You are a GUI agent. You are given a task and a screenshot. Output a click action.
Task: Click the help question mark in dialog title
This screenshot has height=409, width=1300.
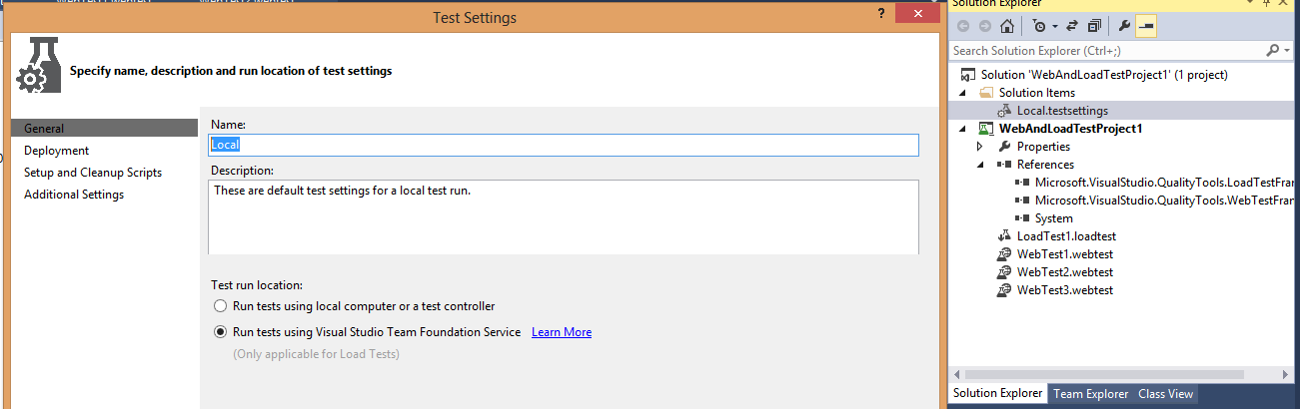coord(880,13)
